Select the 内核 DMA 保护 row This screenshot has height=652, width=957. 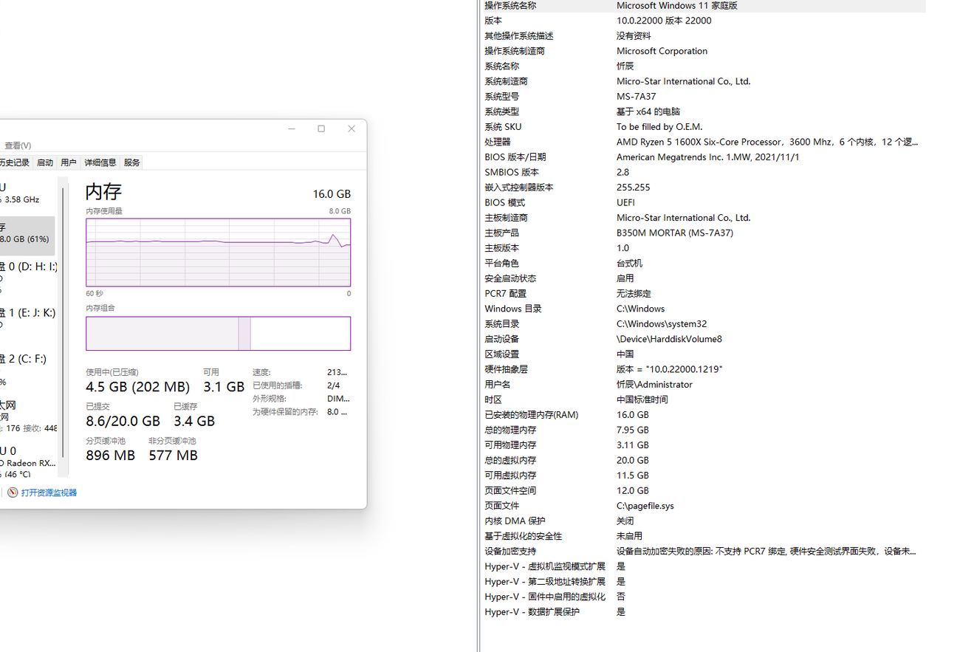click(703, 521)
